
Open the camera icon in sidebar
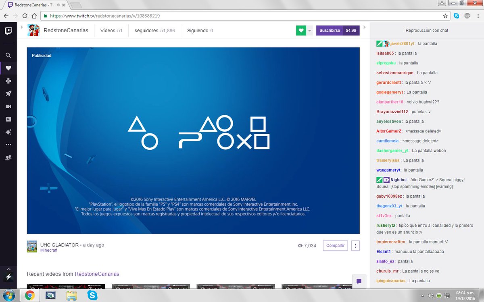point(8,106)
